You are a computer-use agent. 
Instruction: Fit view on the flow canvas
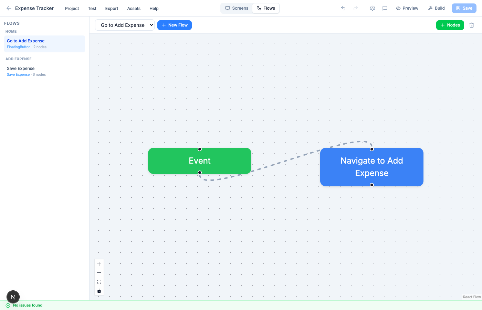tap(99, 282)
